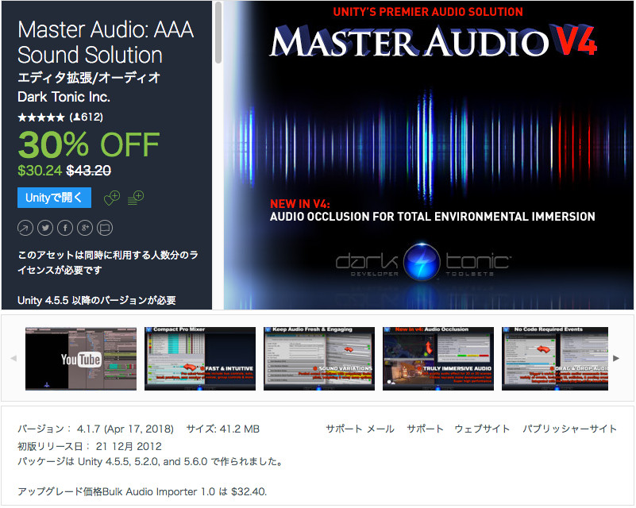Click the license requirement notice text

[x=108, y=262]
